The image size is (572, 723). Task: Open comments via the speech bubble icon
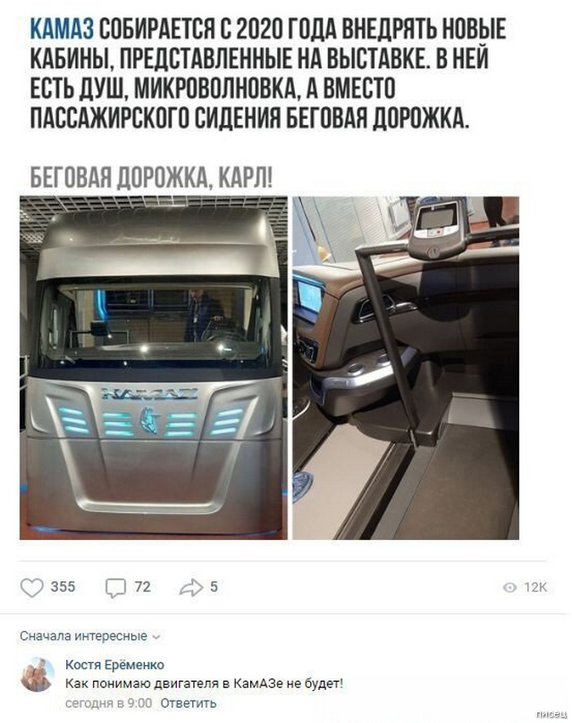[115, 588]
